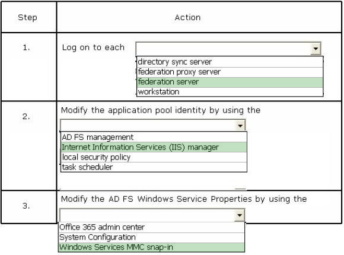
Task: Select 'Office 365 admin center' option
Action: [152, 227]
